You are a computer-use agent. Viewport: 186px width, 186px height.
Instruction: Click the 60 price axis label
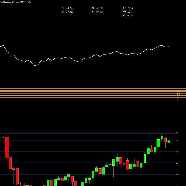click(177, 174)
